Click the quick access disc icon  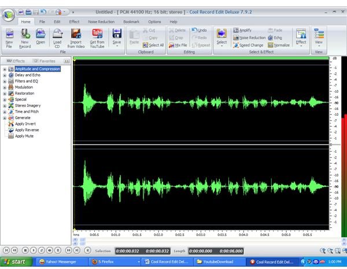click(x=58, y=12)
